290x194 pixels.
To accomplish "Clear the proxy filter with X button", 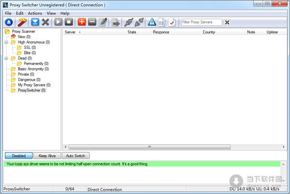I will (x=227, y=22).
